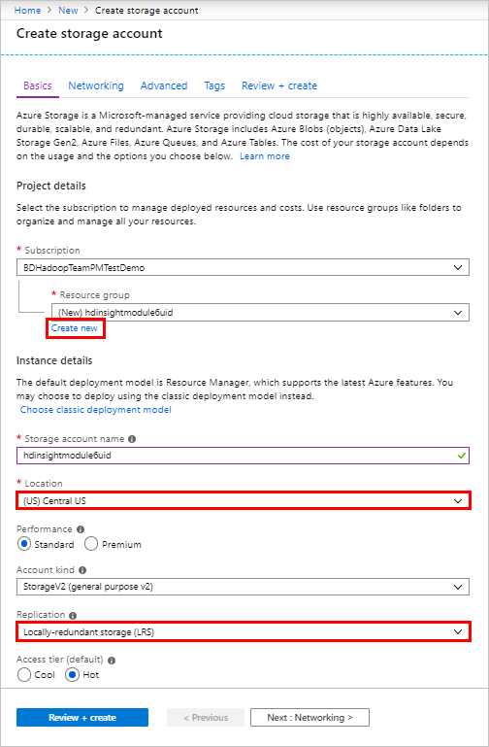Open the Account kind dropdown
Viewport: 489px width, 747px height.
[x=244, y=587]
